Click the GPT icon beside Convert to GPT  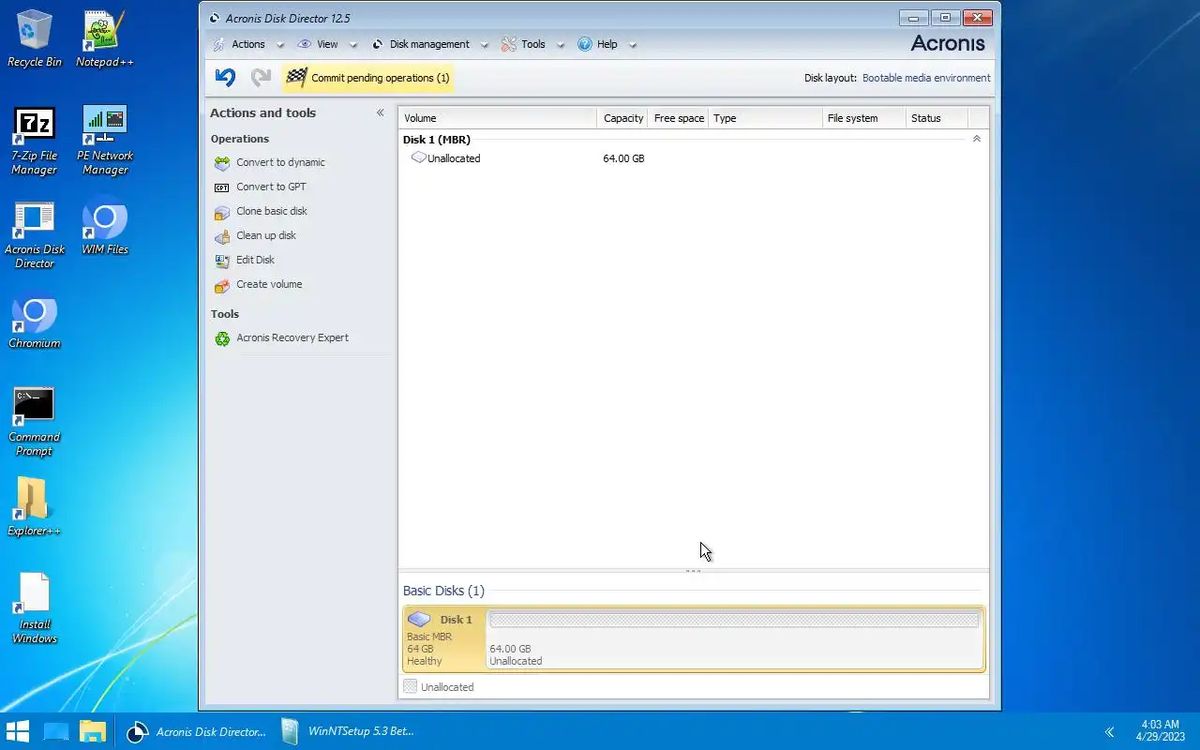pyautogui.click(x=222, y=187)
